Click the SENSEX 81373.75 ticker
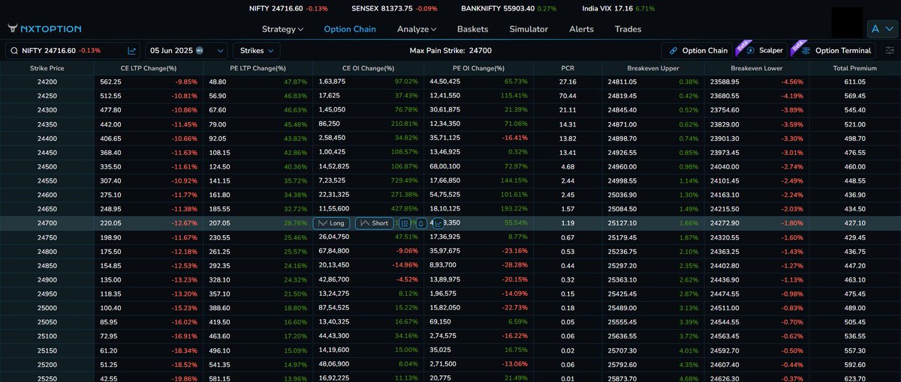This screenshot has width=901, height=382. 395,9
